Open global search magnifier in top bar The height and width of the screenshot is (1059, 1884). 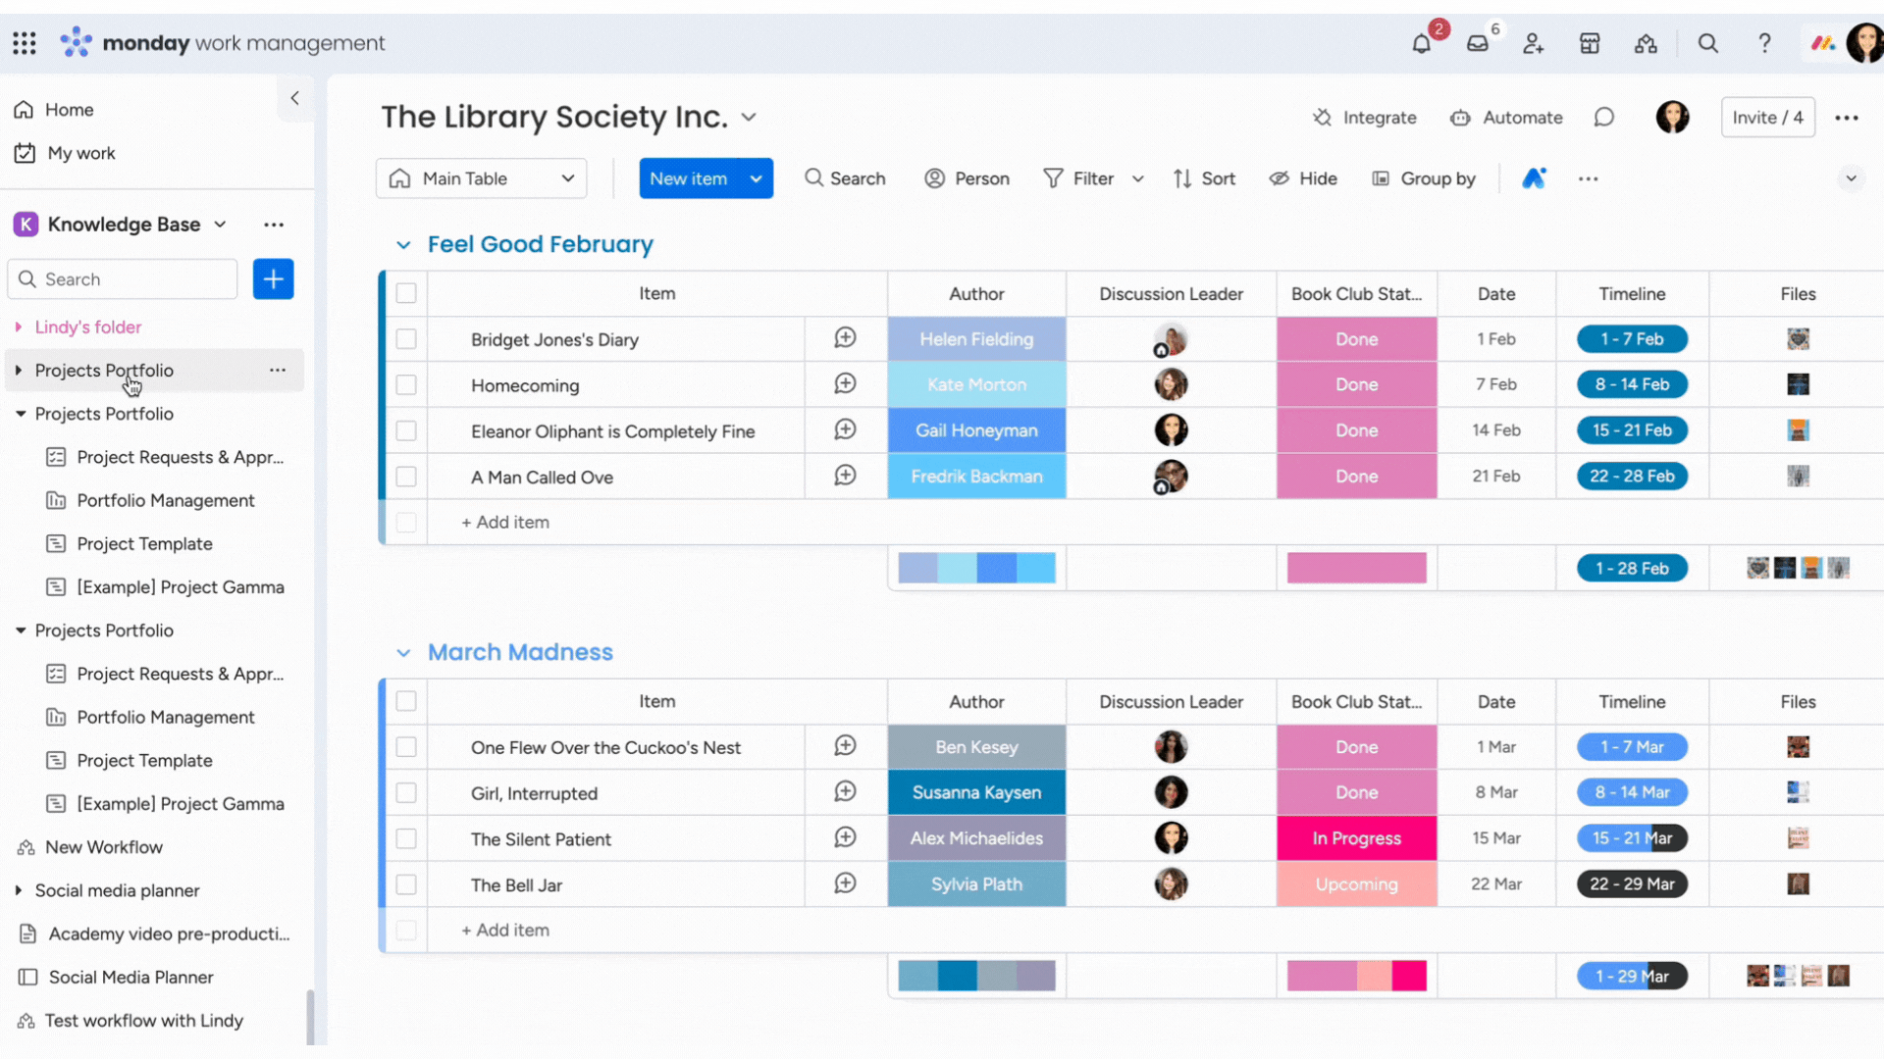point(1708,43)
